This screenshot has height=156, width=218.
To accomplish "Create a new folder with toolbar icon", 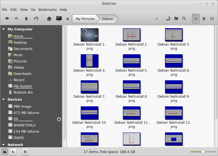I will (176, 19).
